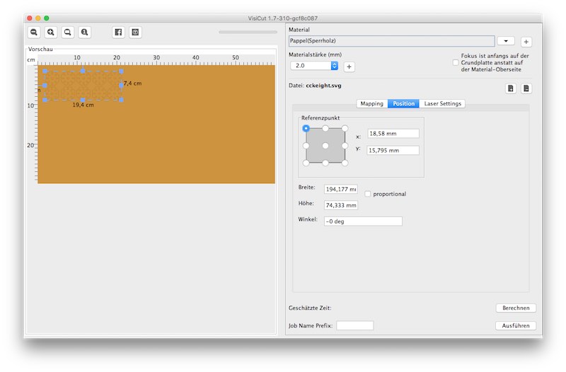The image size is (566, 372).
Task: Switch to the Position tab
Action: click(x=403, y=103)
